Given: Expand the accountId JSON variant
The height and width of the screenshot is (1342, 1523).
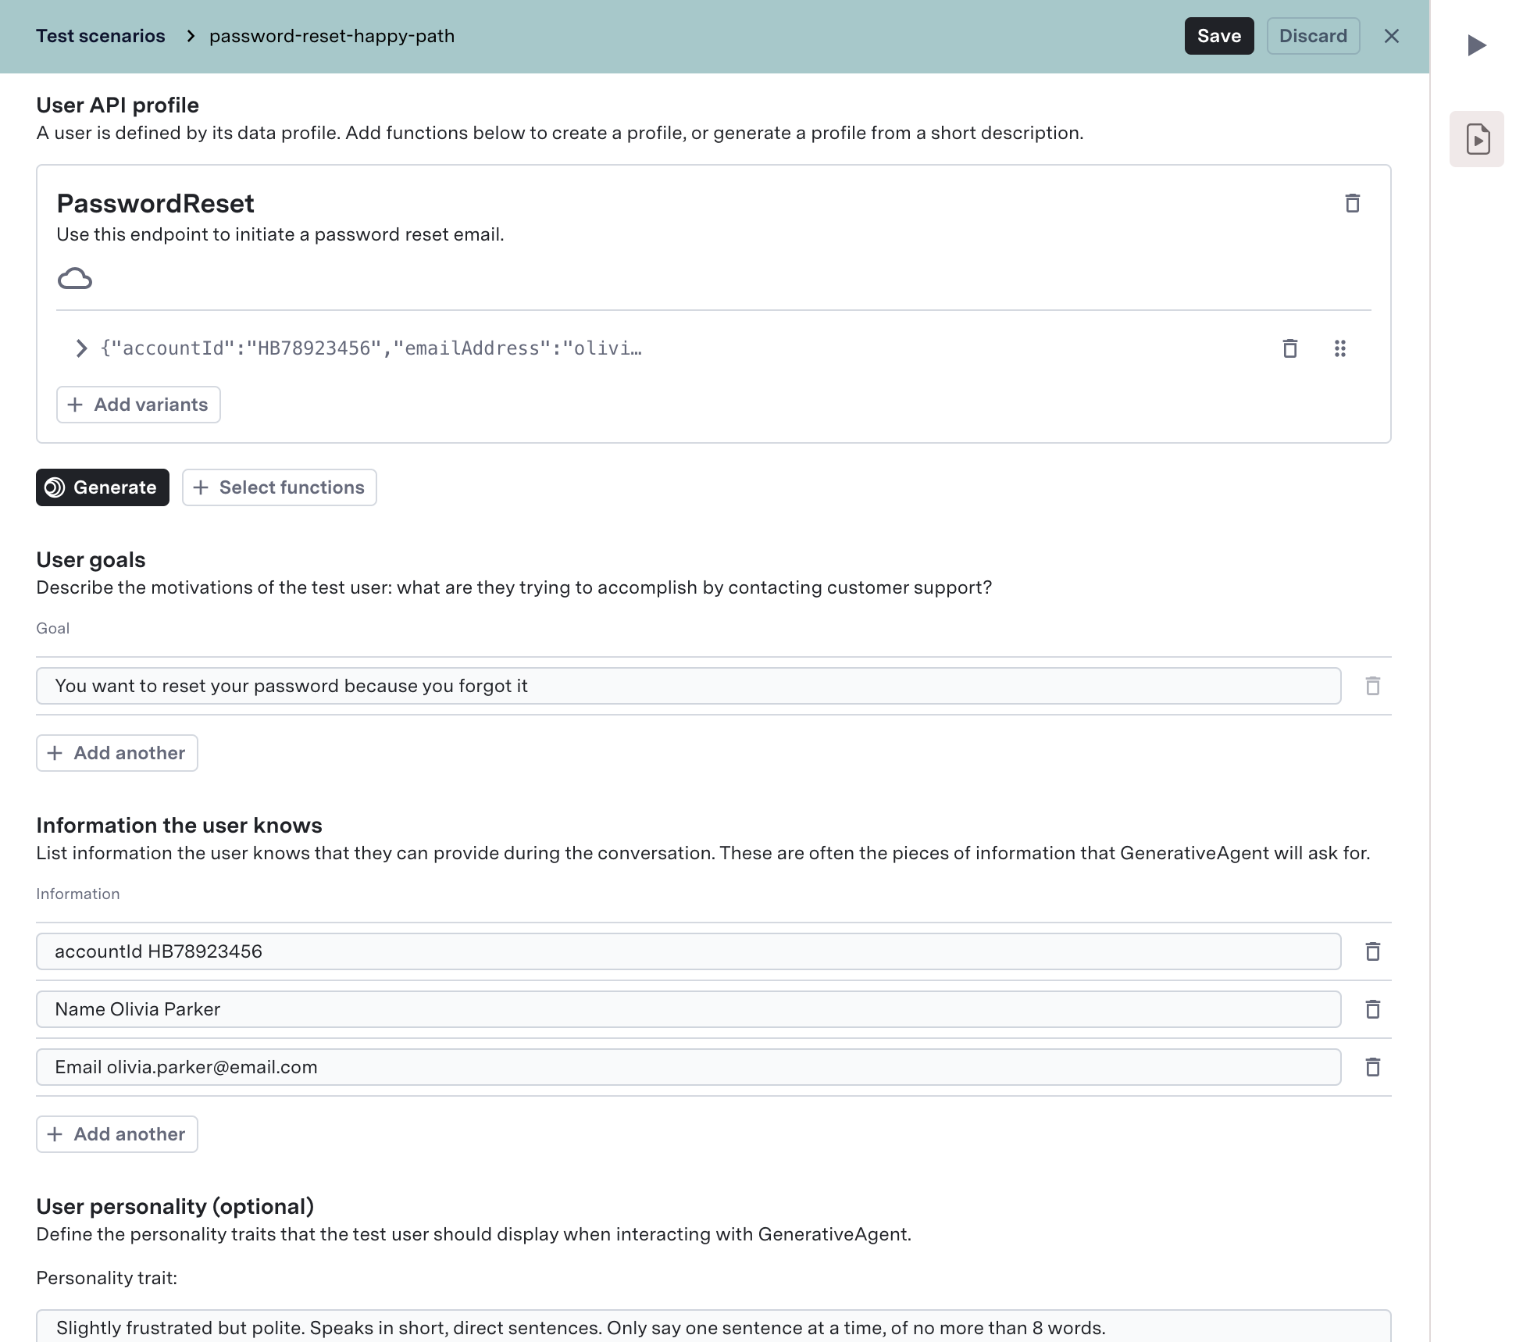Looking at the screenshot, I should [81, 348].
